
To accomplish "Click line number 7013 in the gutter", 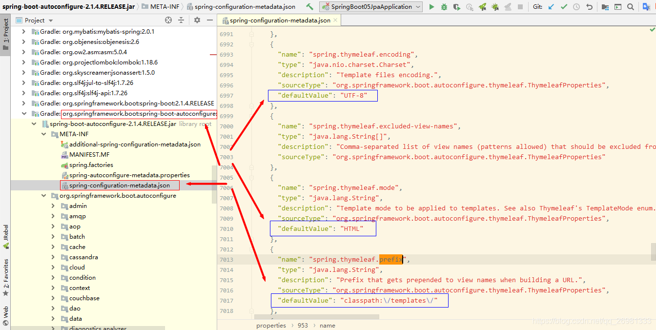I will (x=226, y=260).
